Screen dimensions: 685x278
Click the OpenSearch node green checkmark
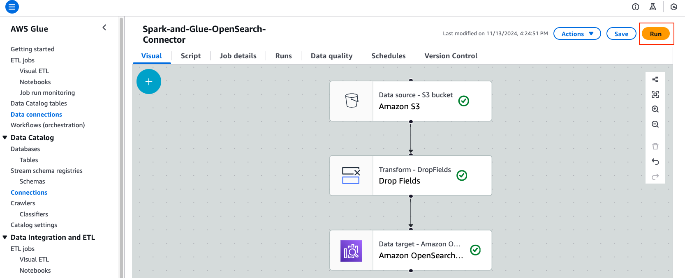pyautogui.click(x=475, y=250)
